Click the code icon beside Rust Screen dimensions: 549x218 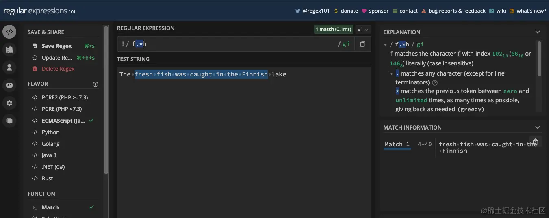35,179
